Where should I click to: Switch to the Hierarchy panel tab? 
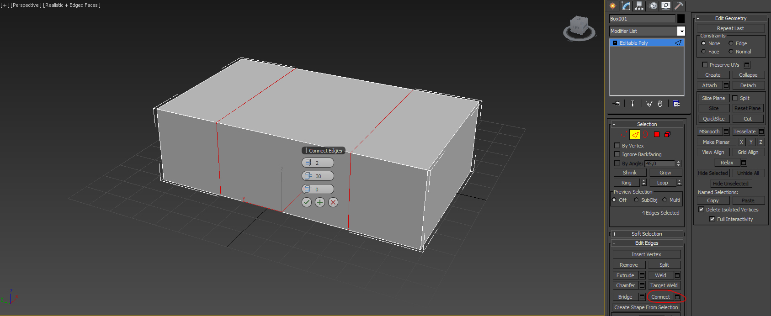pos(639,6)
